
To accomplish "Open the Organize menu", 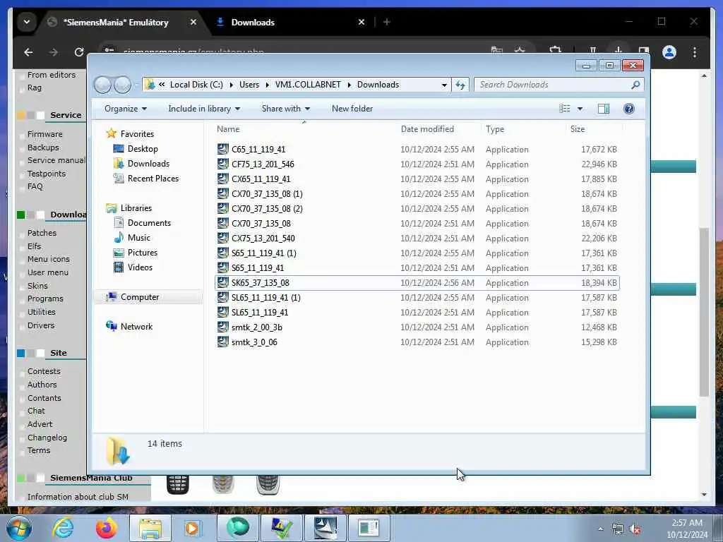I will (x=126, y=109).
